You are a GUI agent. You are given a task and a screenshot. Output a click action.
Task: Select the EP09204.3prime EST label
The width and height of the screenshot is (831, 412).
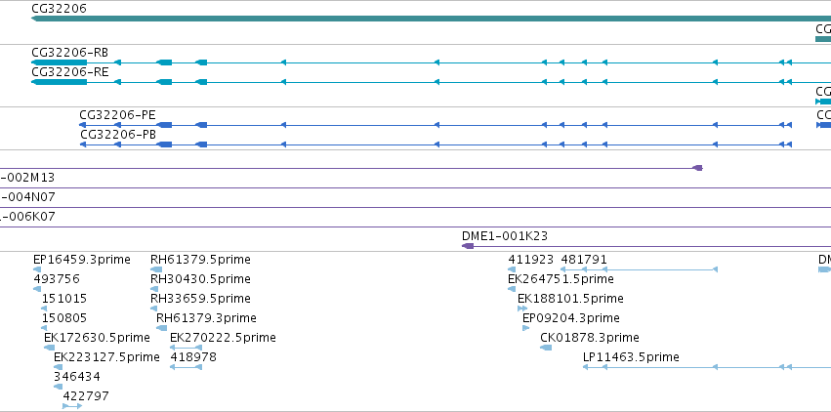571,318
